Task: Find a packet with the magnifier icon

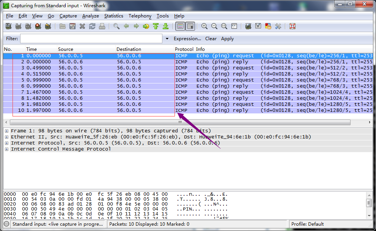Action: coord(116,26)
